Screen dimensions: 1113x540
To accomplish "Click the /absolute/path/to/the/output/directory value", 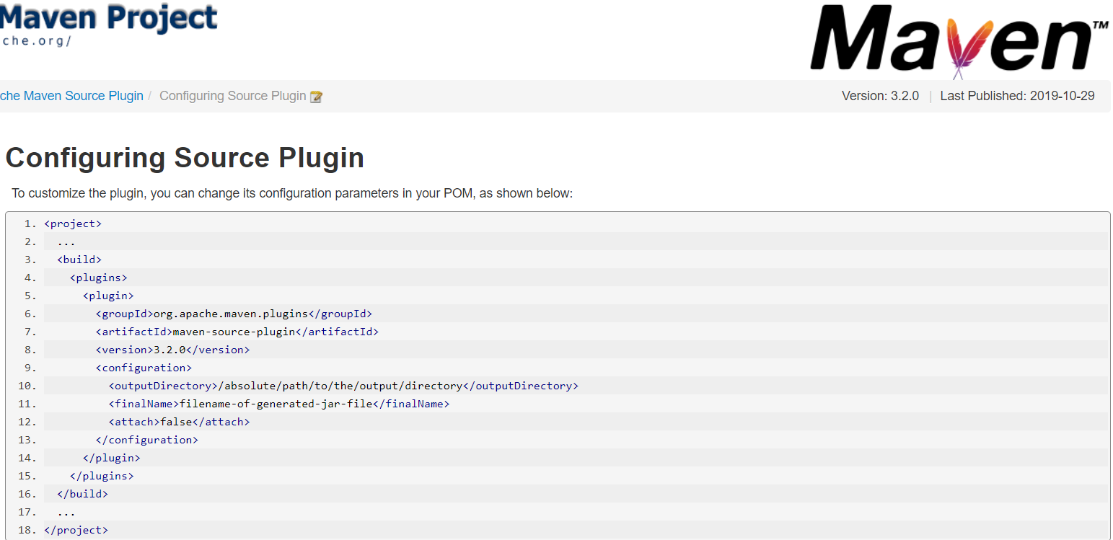I will pos(340,386).
